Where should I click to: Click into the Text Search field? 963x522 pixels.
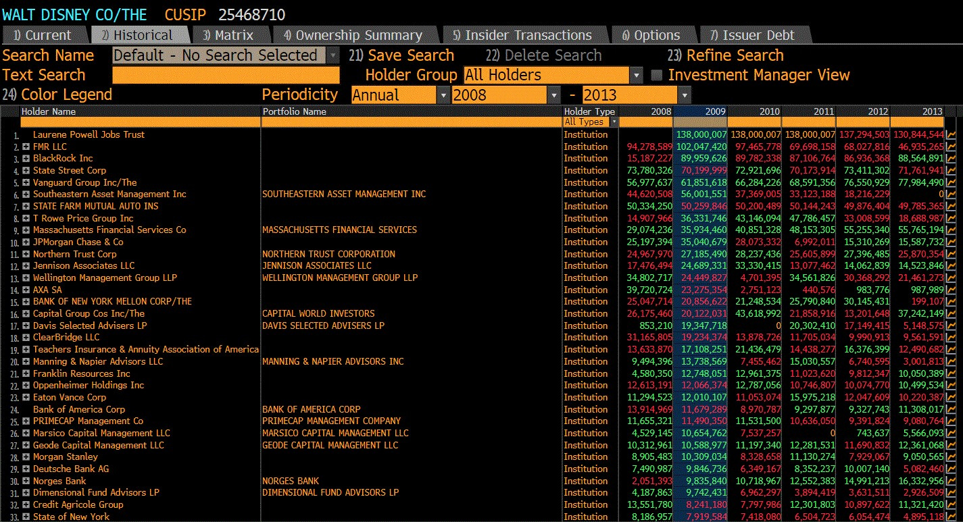(x=226, y=75)
